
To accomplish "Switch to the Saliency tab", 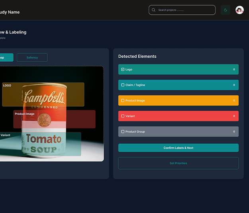I will coord(32,57).
